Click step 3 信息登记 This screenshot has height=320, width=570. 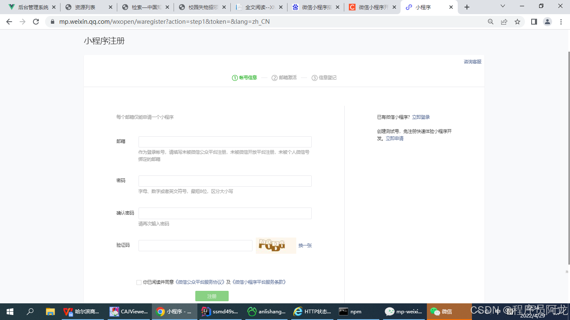click(324, 77)
